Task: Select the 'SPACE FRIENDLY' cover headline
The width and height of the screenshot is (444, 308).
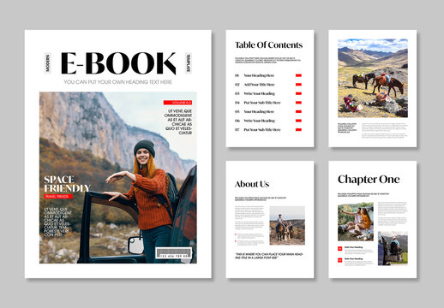Action: [67, 184]
